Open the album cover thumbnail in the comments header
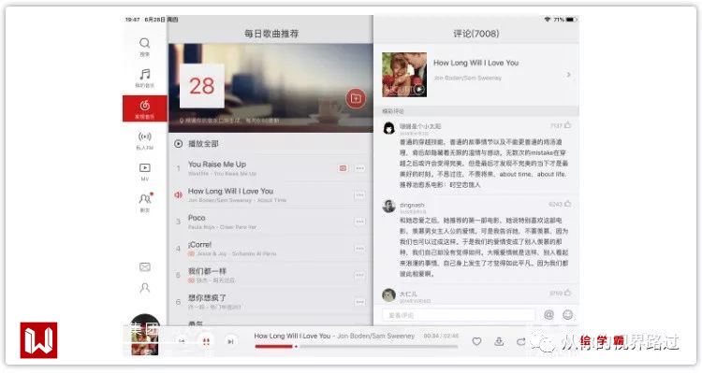This screenshot has width=702, height=373. (404, 75)
